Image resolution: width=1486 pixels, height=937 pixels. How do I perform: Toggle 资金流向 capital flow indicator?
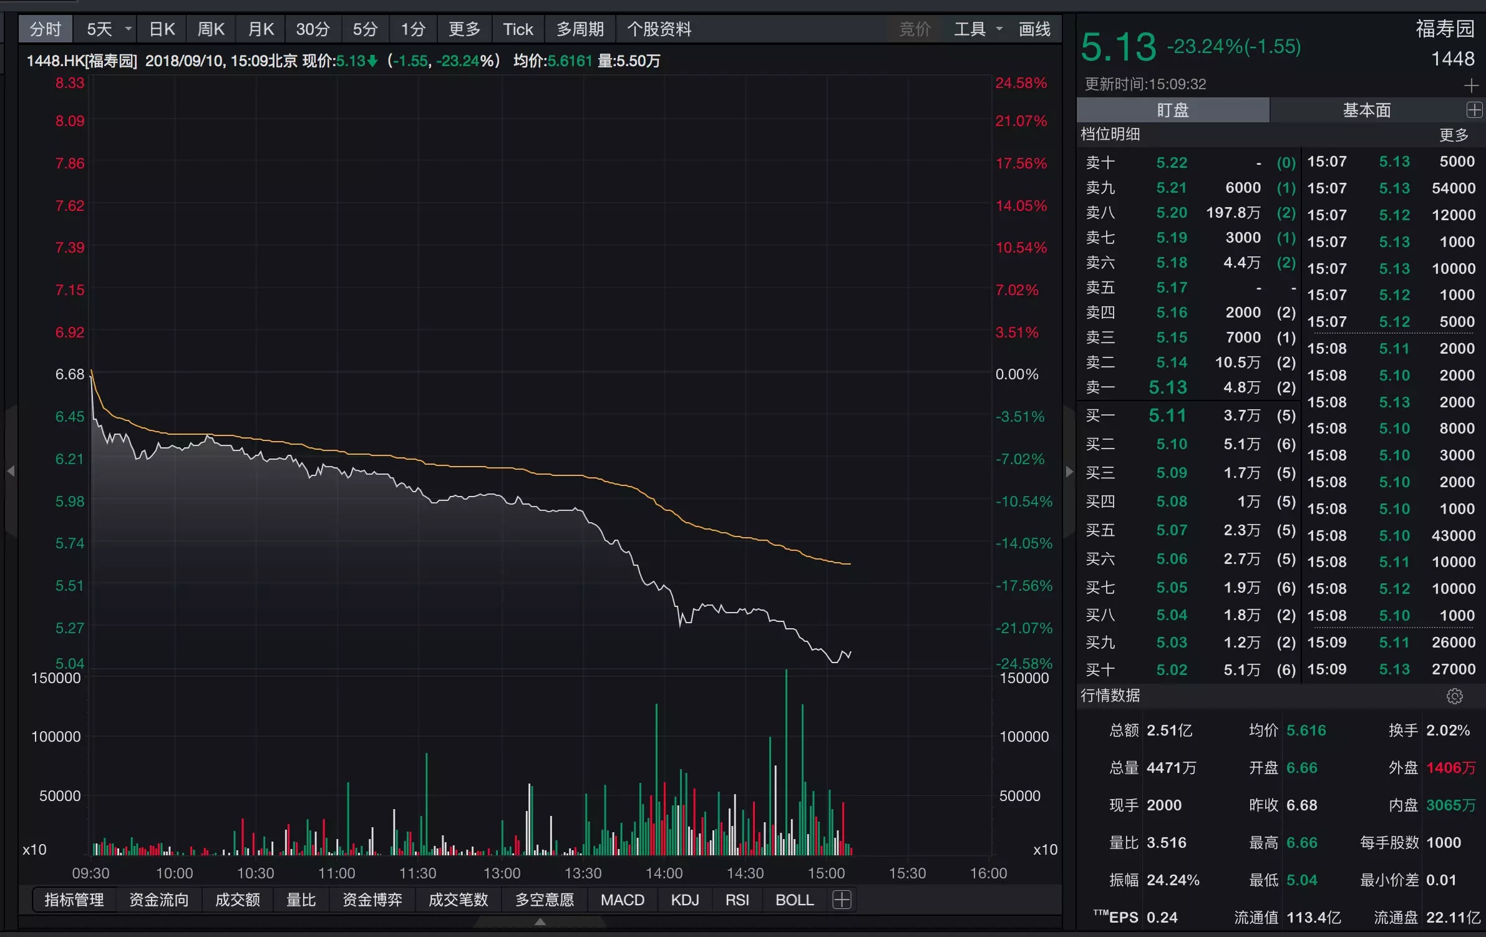coord(158,900)
